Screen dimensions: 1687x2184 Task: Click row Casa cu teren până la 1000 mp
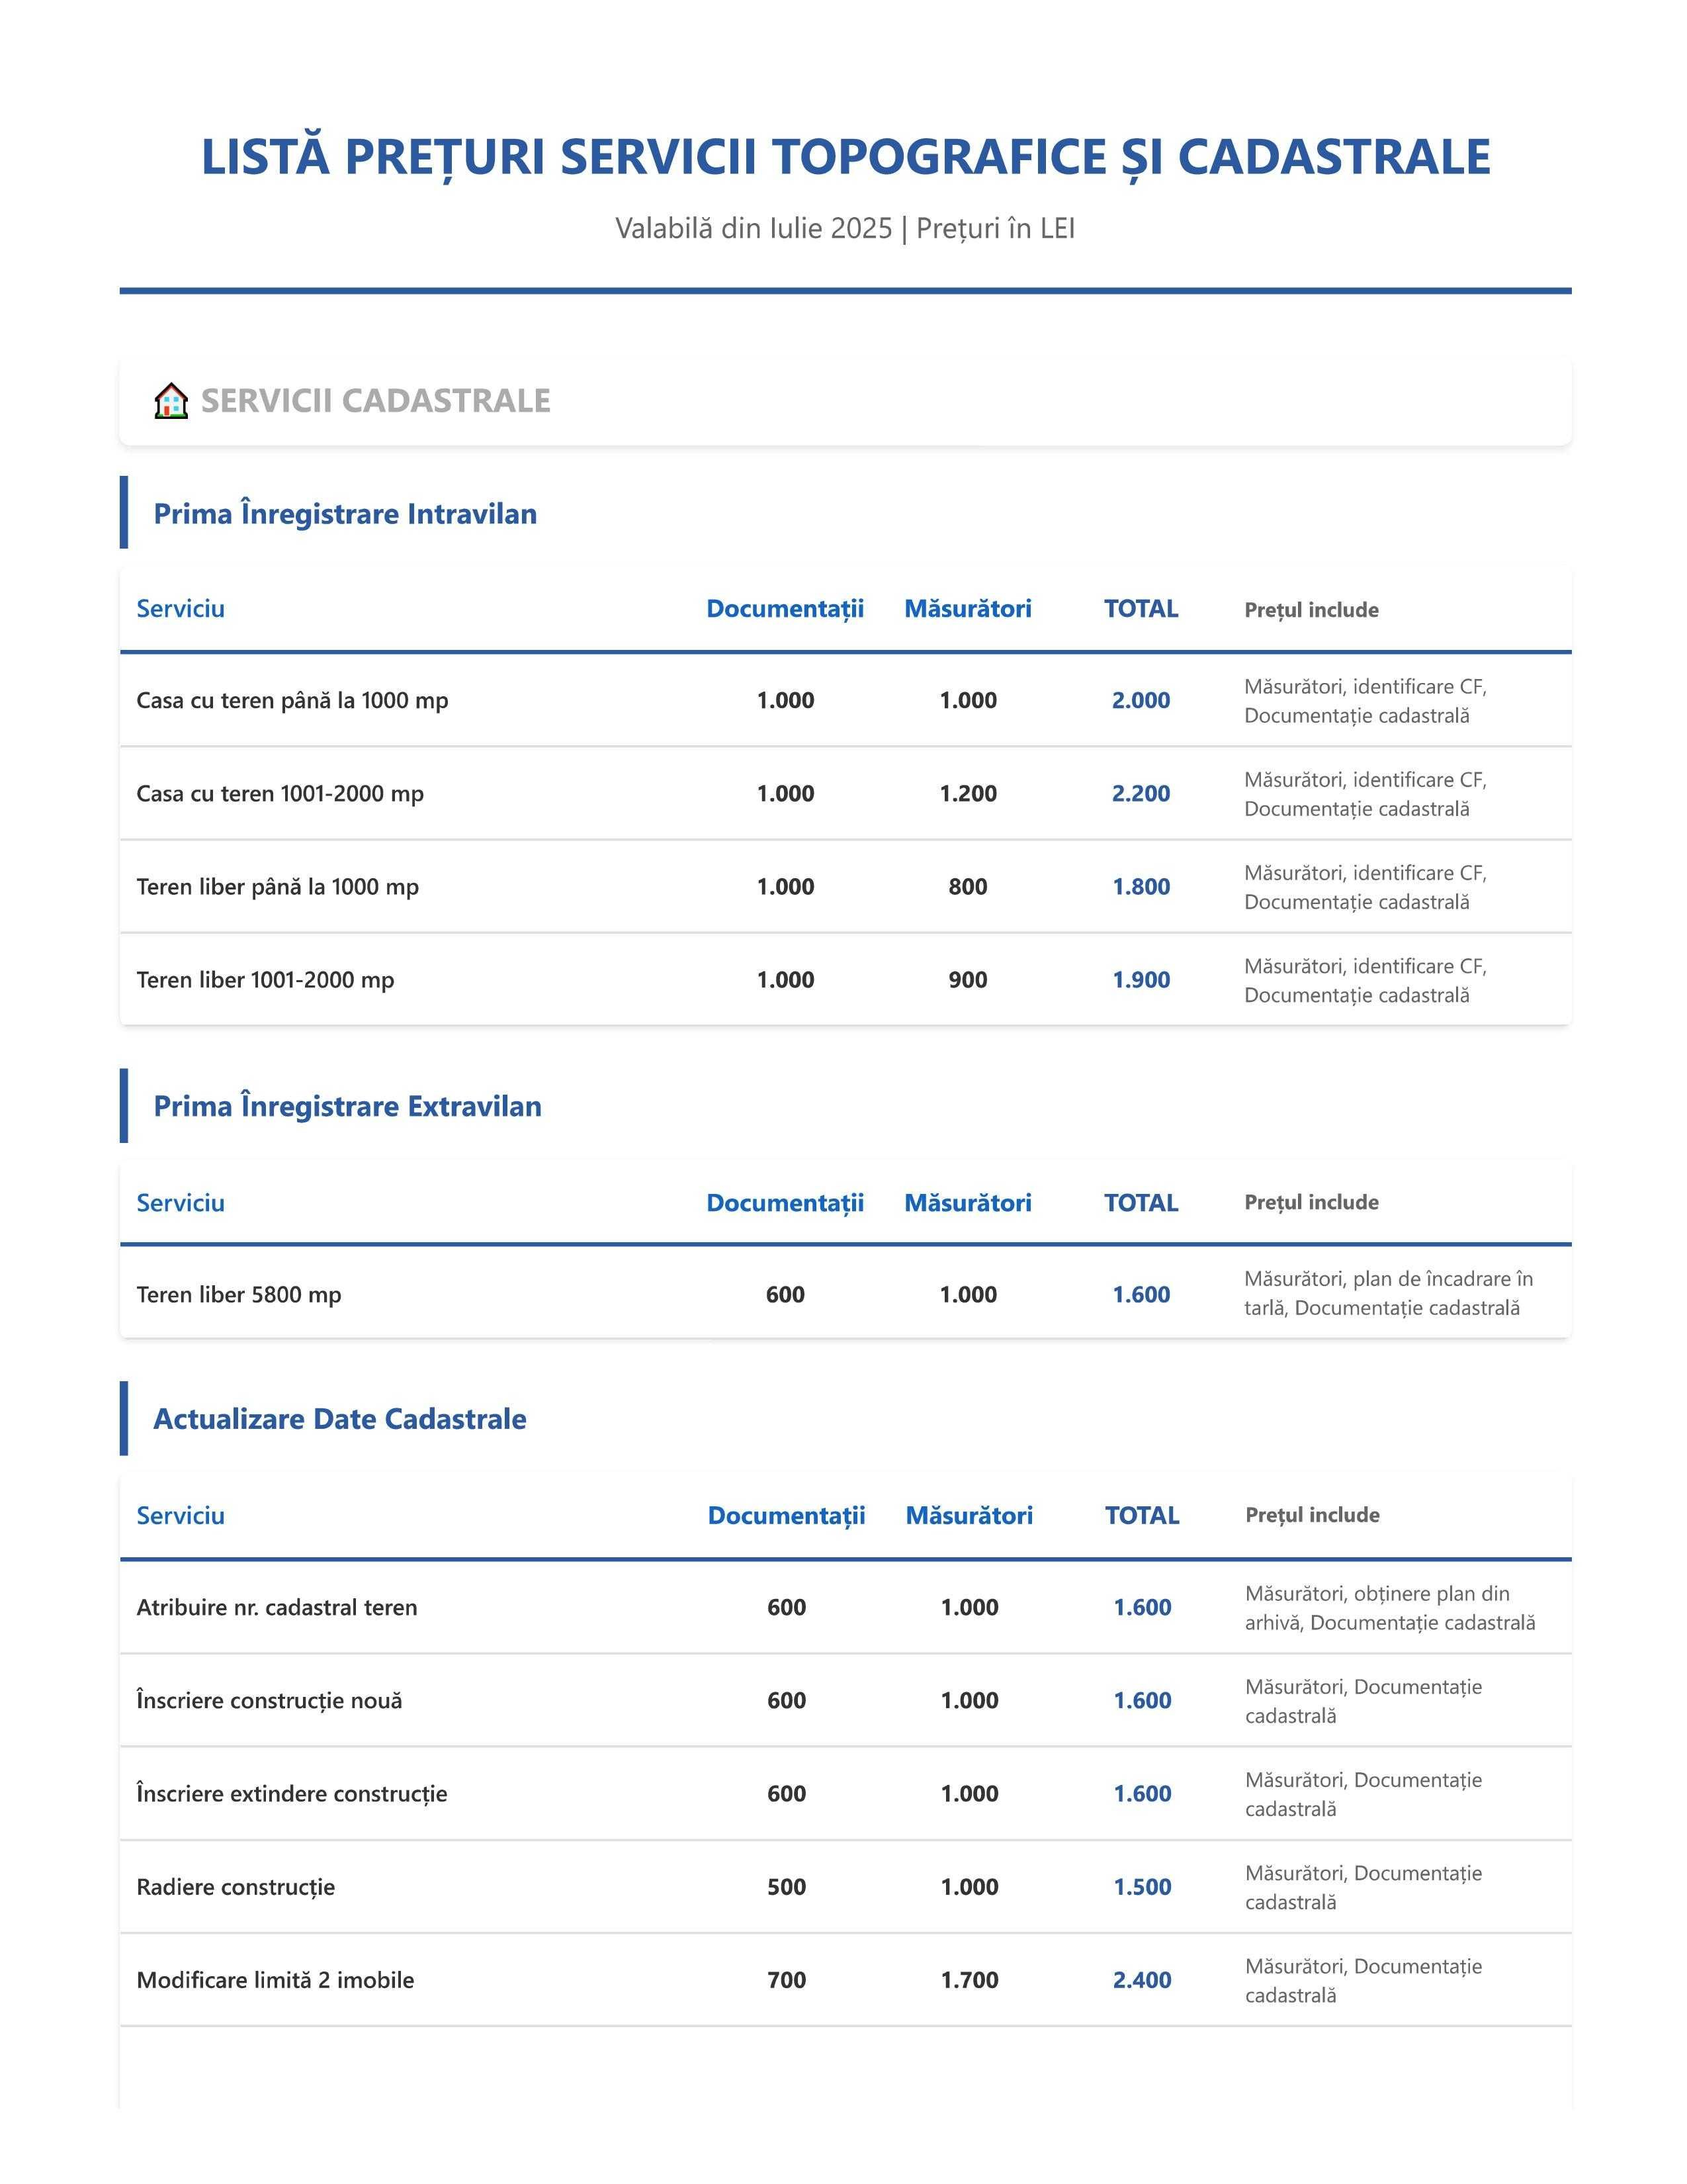point(845,700)
